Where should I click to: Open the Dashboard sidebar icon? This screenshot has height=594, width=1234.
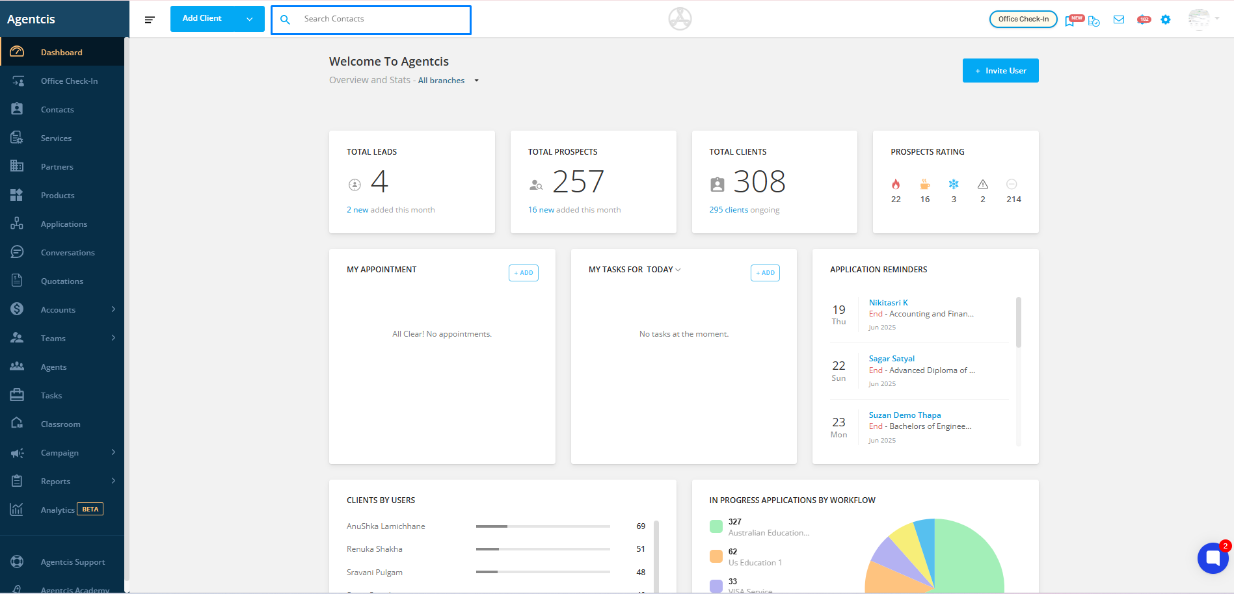click(17, 51)
